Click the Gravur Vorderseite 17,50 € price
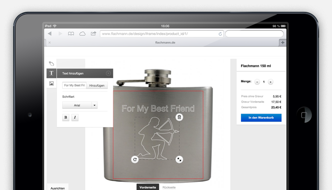 click(x=276, y=102)
